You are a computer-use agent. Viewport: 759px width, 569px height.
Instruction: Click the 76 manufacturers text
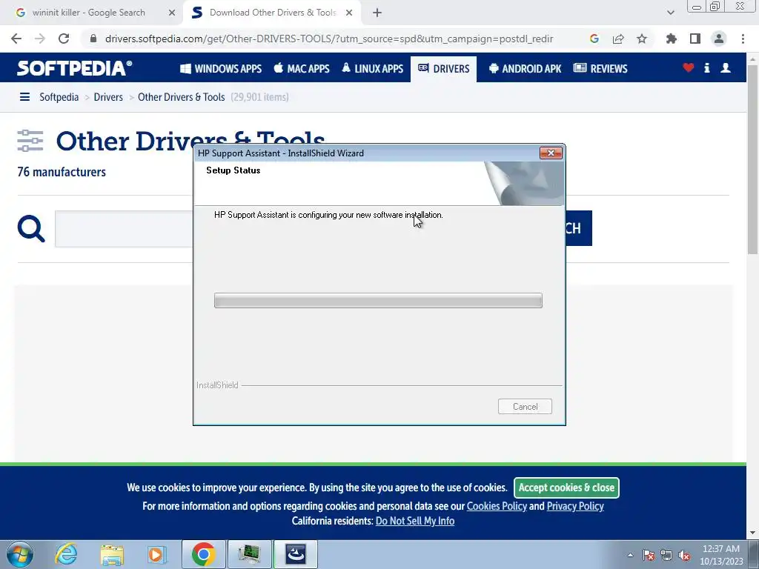coord(62,172)
